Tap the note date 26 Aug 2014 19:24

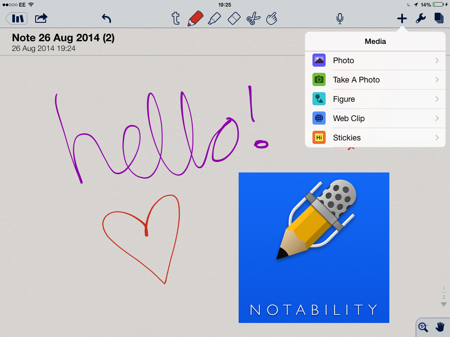44,48
